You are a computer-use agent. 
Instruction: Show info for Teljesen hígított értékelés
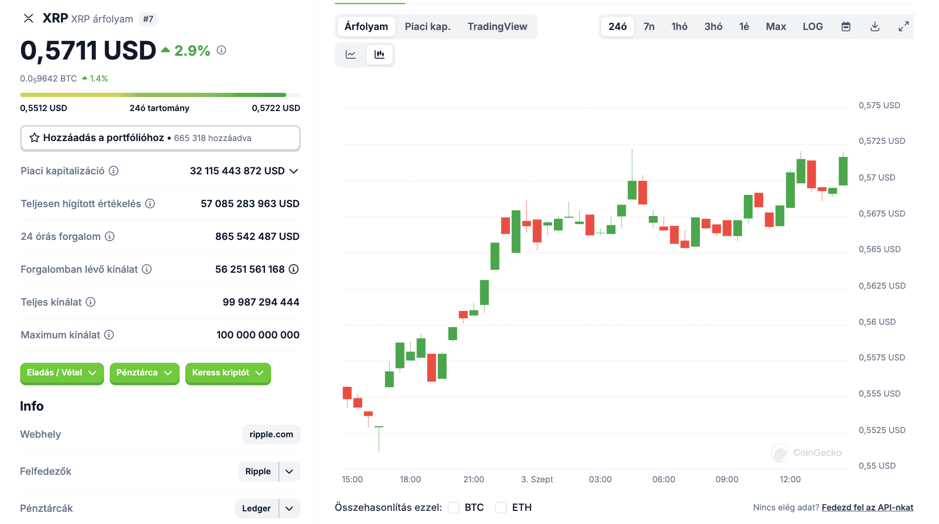(x=150, y=203)
